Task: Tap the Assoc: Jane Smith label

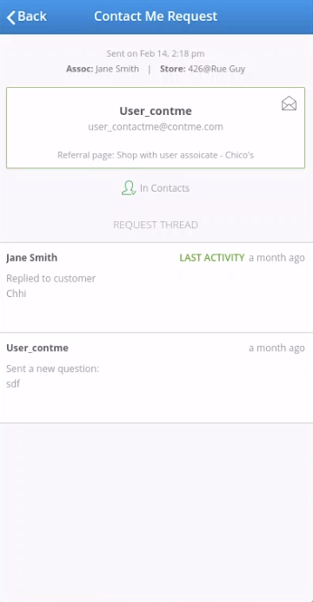Action: click(x=103, y=69)
